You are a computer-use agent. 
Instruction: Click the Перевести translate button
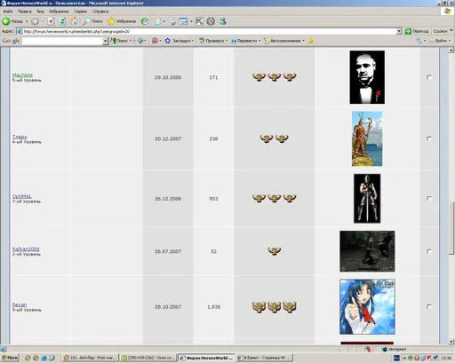tap(244, 41)
